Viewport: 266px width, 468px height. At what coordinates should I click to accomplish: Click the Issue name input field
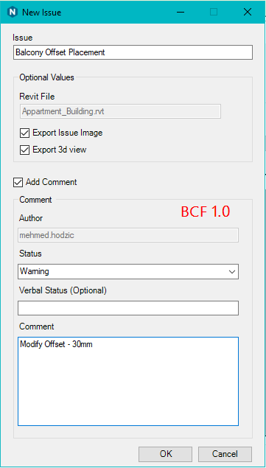[x=133, y=52]
